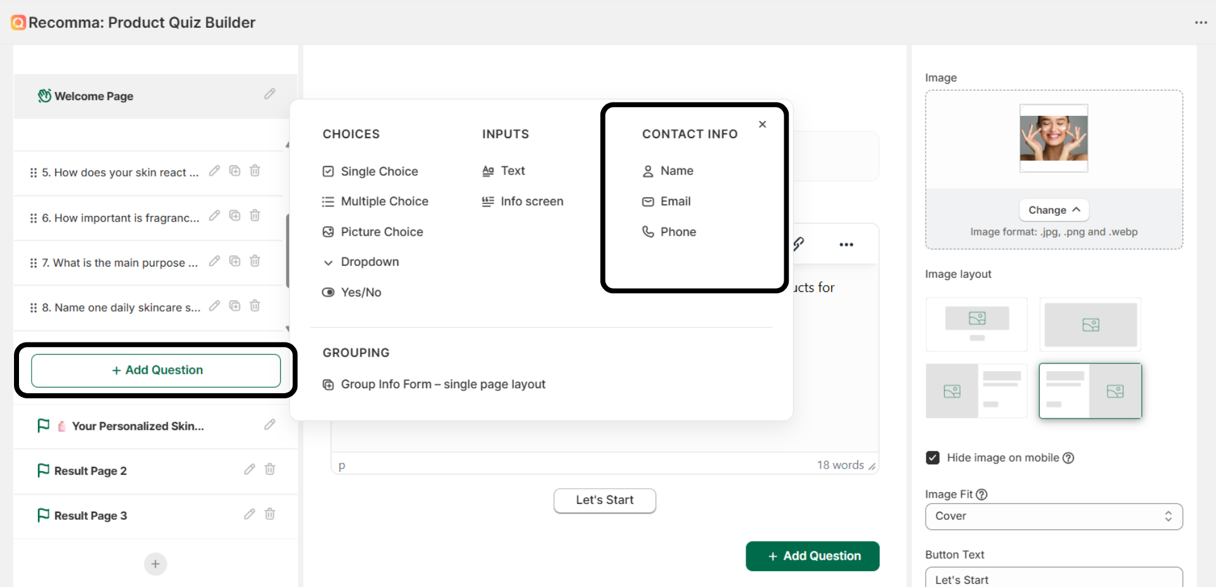This screenshot has height=587, width=1216.
Task: Duplicate question 5 about skin reaction
Action: tap(235, 171)
